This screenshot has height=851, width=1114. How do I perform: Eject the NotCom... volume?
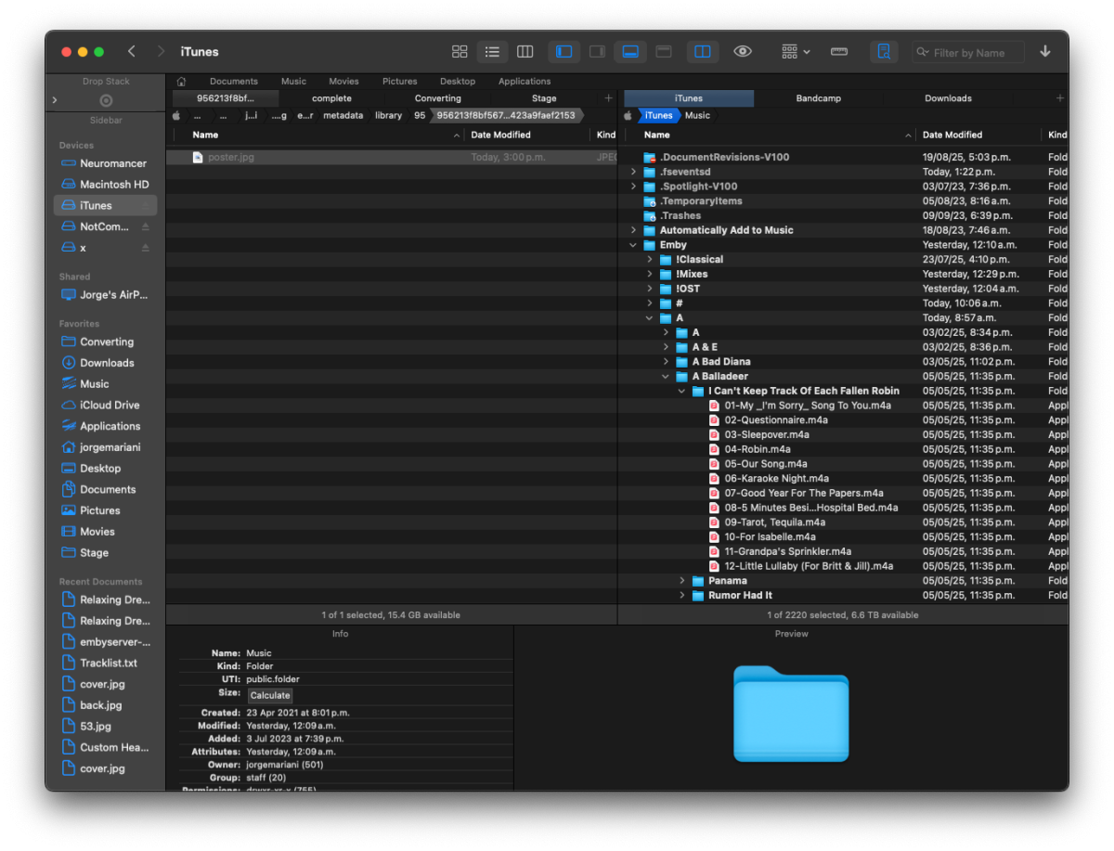(145, 227)
